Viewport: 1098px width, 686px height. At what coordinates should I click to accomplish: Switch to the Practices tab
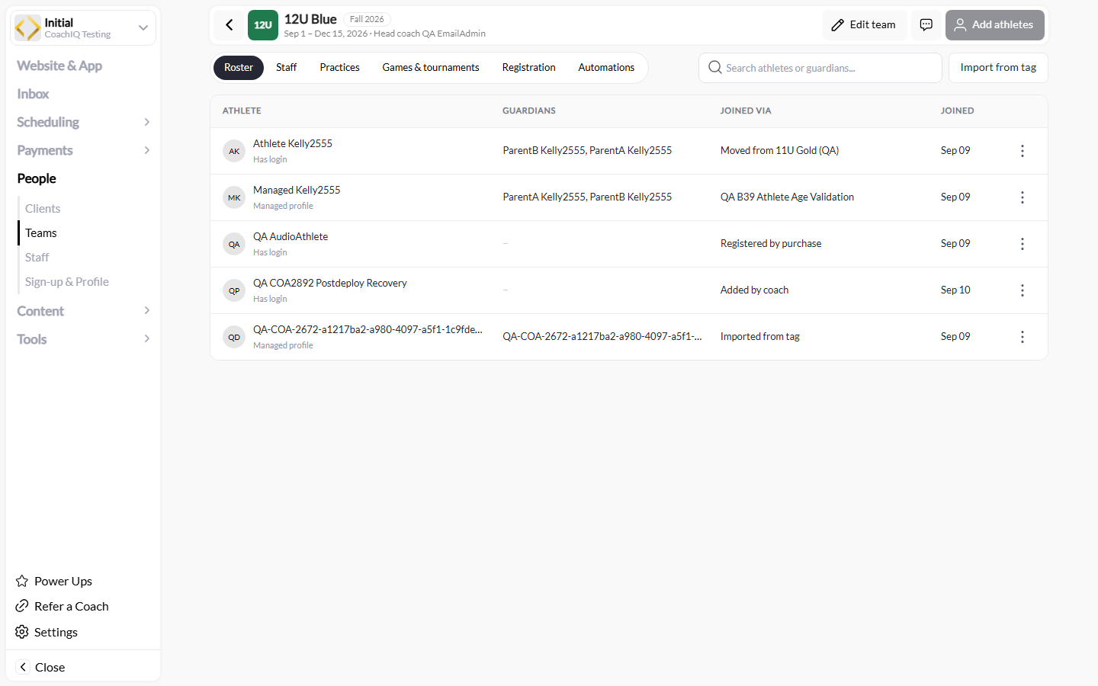339,68
